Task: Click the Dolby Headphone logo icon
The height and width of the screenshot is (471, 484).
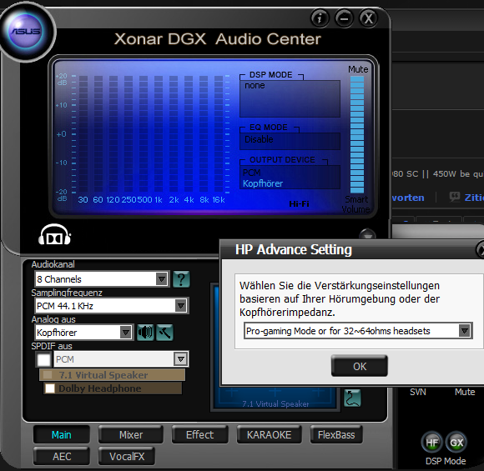Action: pyautogui.click(x=54, y=235)
